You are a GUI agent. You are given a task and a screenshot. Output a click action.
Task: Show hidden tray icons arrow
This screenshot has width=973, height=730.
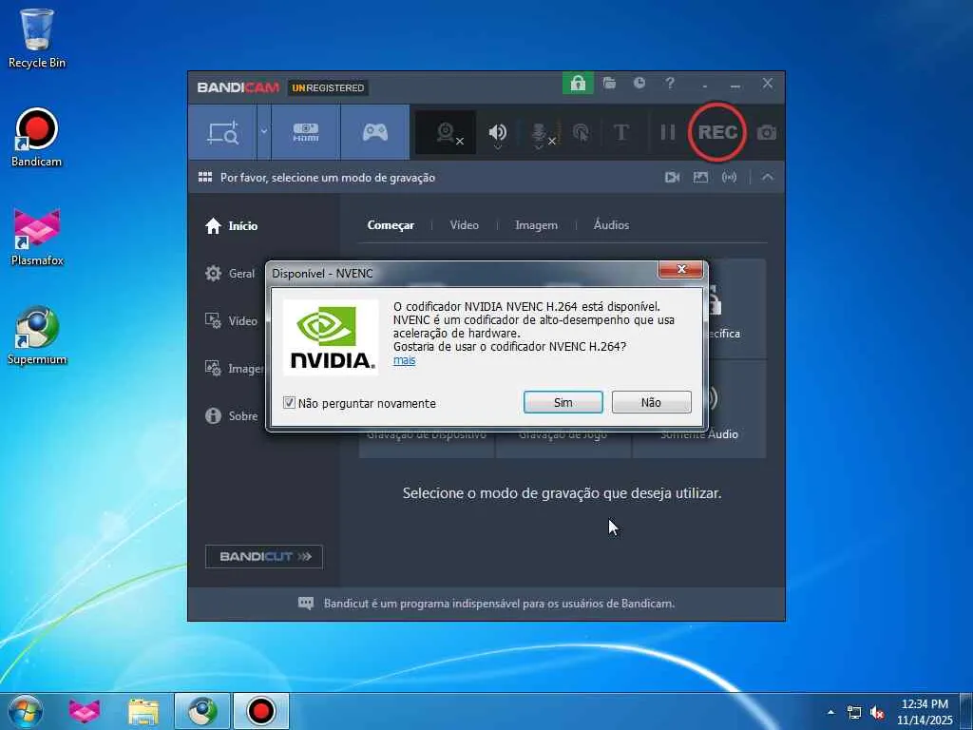click(831, 712)
